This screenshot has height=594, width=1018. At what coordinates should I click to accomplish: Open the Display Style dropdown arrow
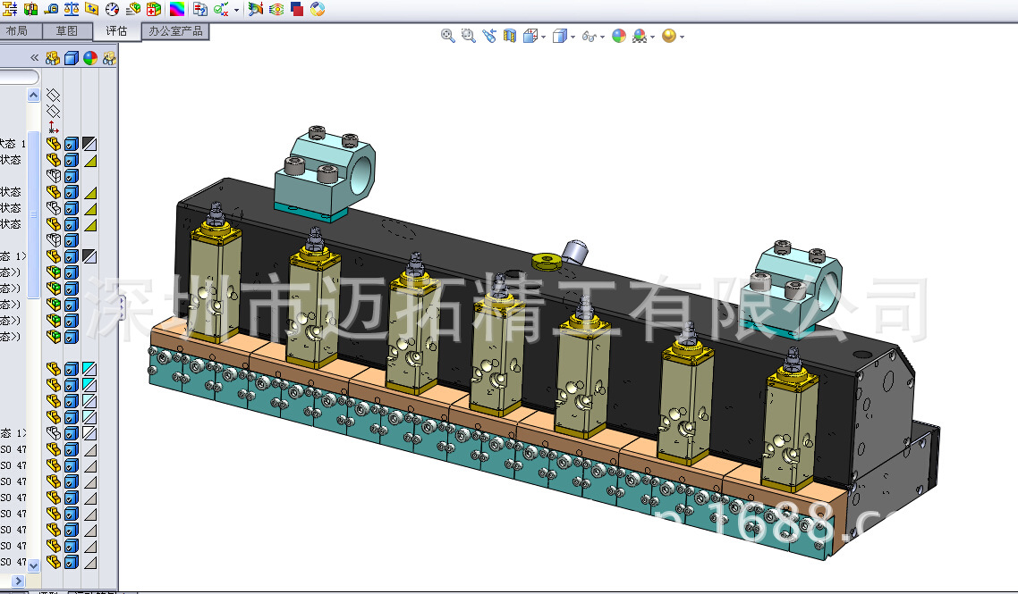tap(573, 37)
